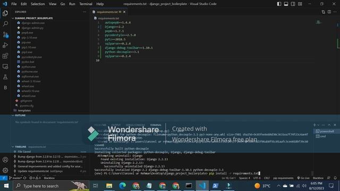The width and height of the screenshot is (340, 191).
Task: Close the requirements.txt editor tab
Action: (124, 12)
